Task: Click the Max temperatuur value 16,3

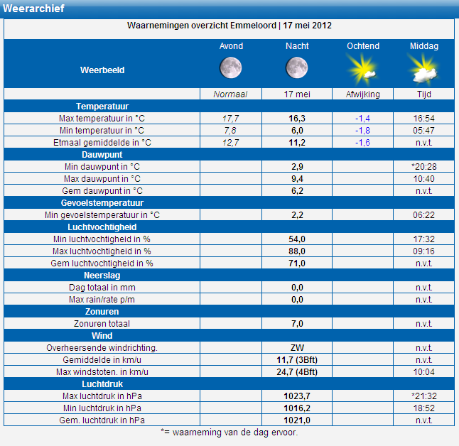Action: (296, 119)
